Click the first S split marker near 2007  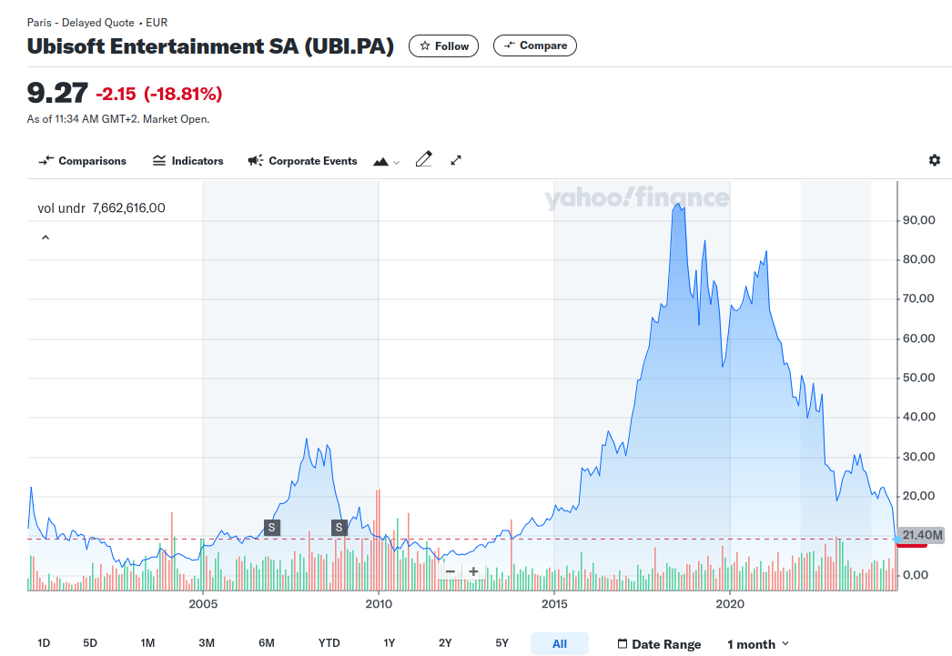tap(272, 528)
